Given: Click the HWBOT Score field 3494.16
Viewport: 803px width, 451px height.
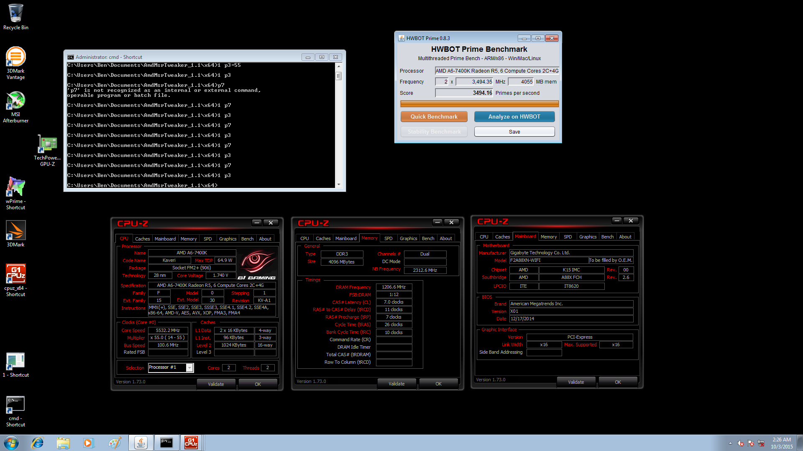Looking at the screenshot, I should [464, 93].
